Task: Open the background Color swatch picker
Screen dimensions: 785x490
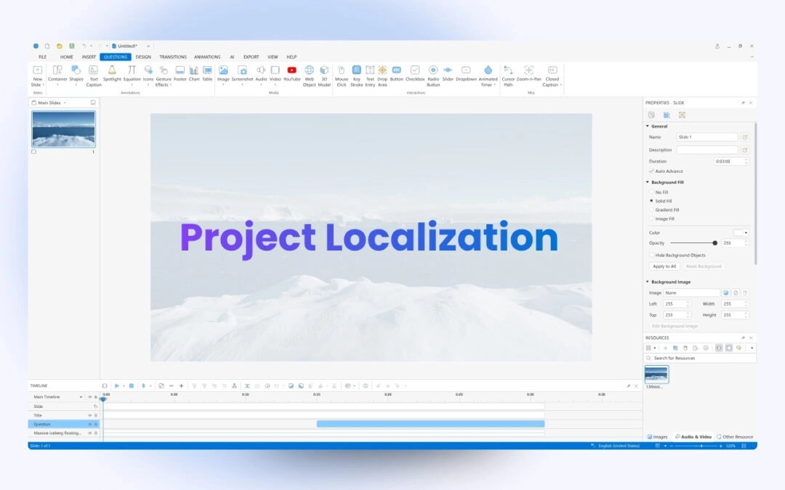Action: pos(741,232)
